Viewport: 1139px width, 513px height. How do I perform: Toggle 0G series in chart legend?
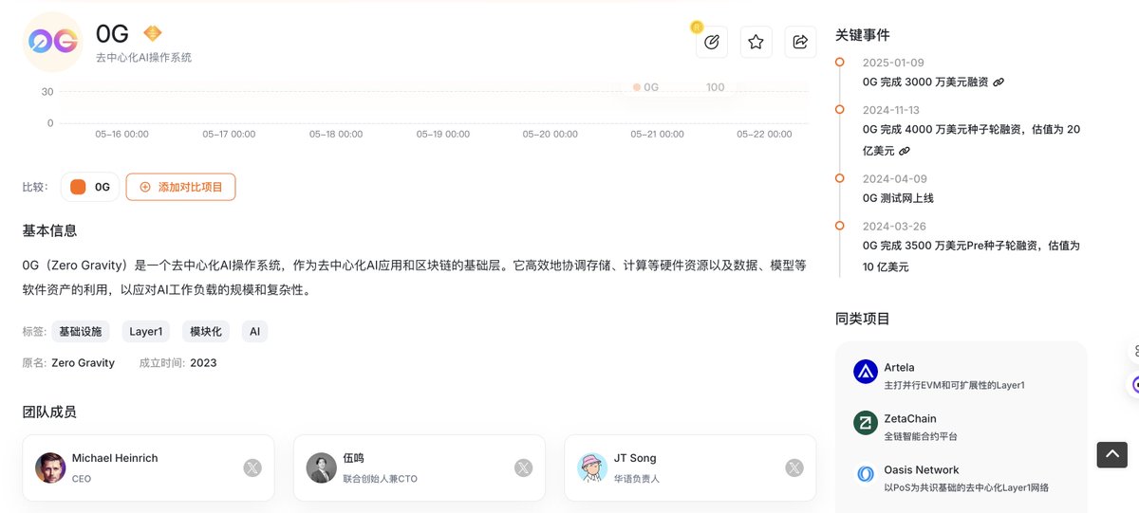(x=645, y=87)
